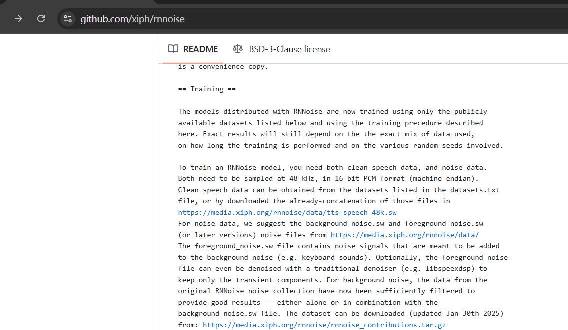Follow the media.xiph.org/rnnoise/data/ link
The width and height of the screenshot is (568, 330).
(405, 235)
